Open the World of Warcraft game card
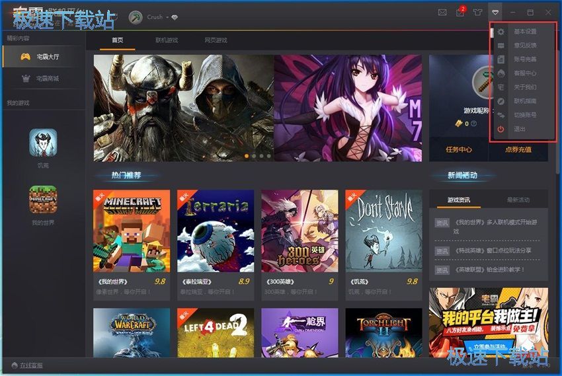Viewport: 562px width, 376px height. pos(132,332)
